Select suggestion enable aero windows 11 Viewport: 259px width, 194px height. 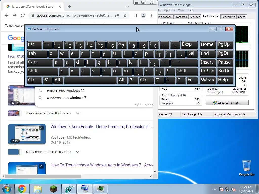pos(66,90)
